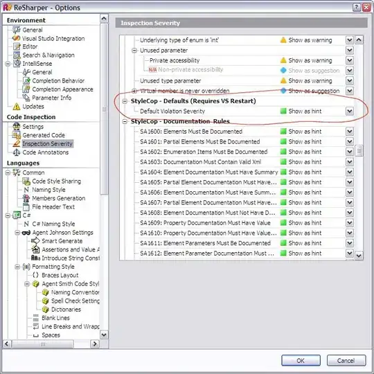Click the Code Annotations scales icon
Viewport: 374px width, 374px height.
(16, 152)
